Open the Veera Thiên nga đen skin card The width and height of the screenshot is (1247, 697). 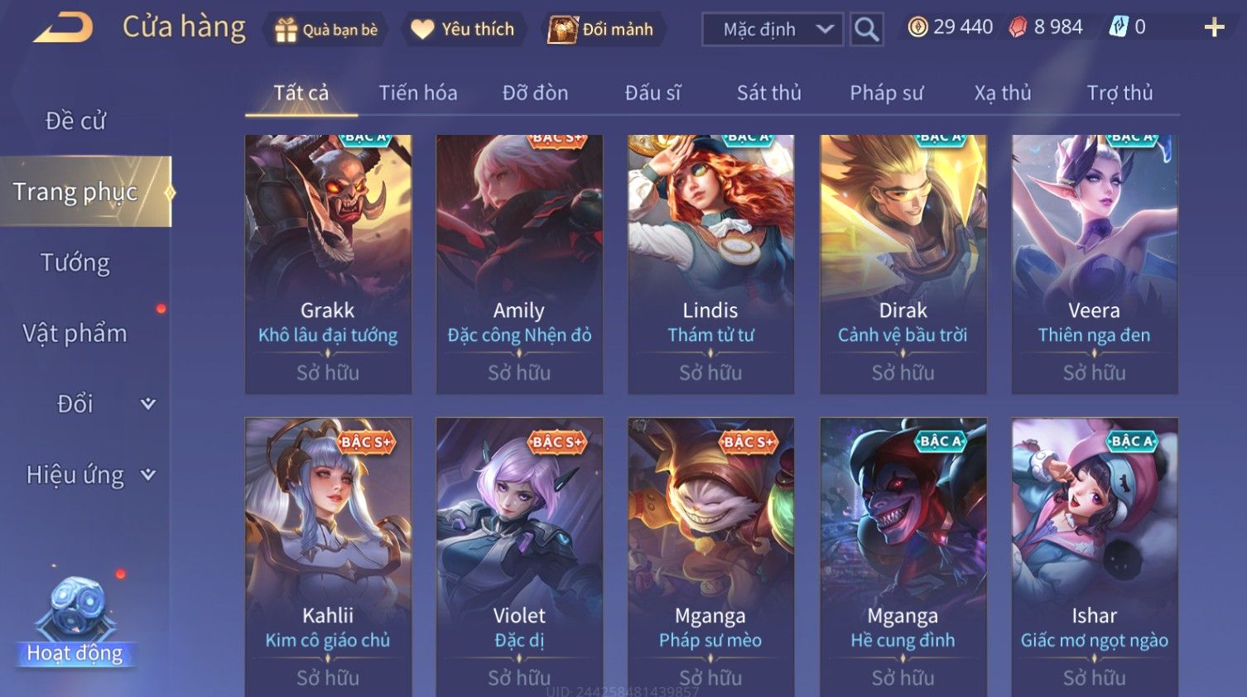1095,264
